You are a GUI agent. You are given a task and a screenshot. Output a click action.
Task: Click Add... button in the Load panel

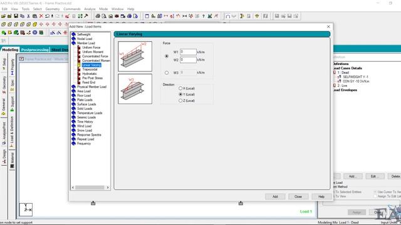tap(352, 176)
